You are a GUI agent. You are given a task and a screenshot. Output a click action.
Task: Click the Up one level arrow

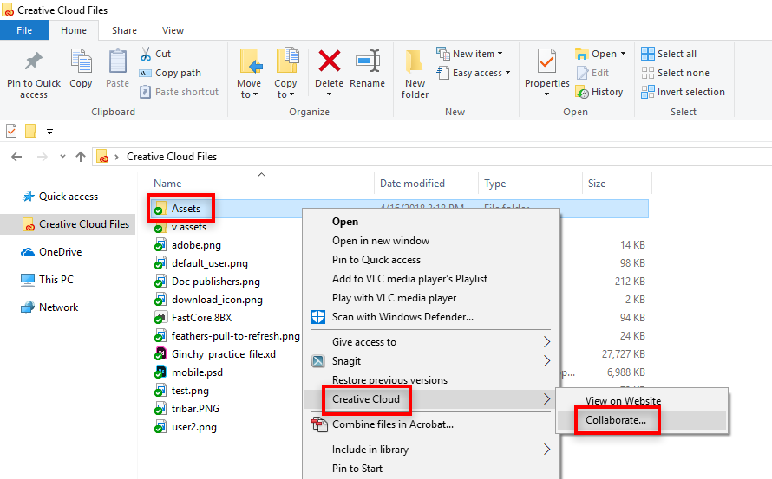pyautogui.click(x=81, y=157)
